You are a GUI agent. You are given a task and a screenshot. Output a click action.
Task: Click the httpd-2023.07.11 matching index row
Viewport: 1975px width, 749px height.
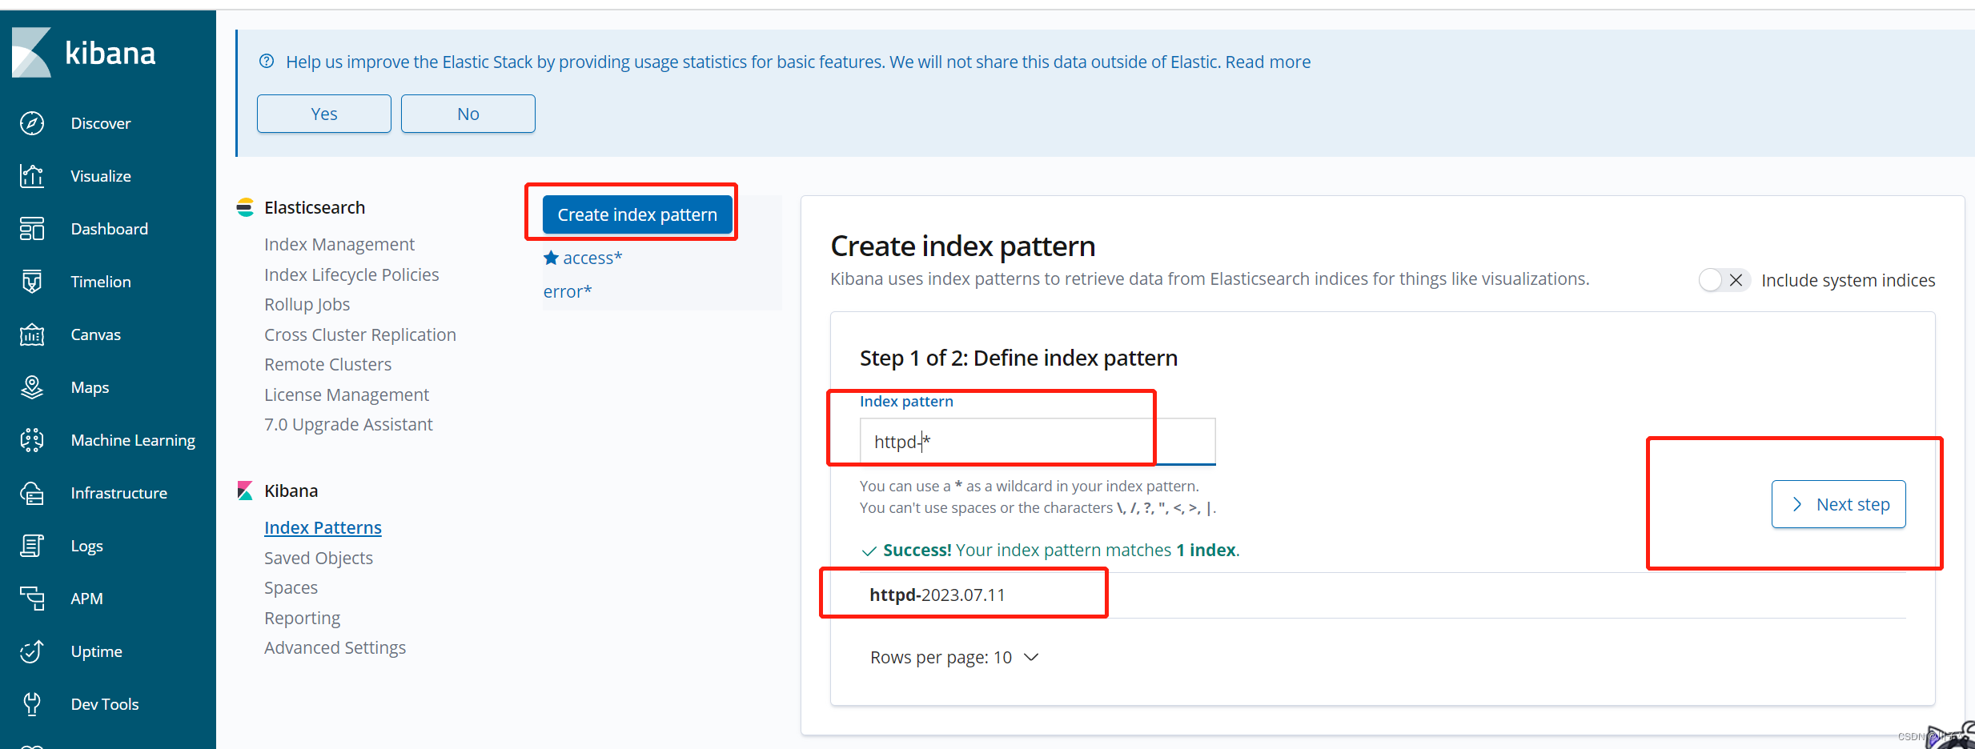tap(1383, 595)
